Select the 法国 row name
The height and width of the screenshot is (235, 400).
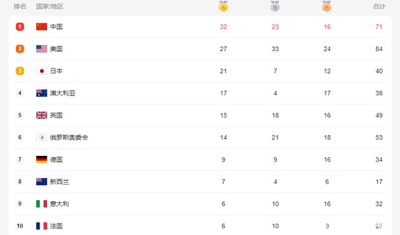click(x=56, y=226)
